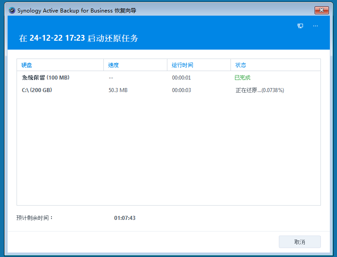This screenshot has width=337, height=257.
Task: Click the network/computer settings icon in header
Action: (x=300, y=26)
